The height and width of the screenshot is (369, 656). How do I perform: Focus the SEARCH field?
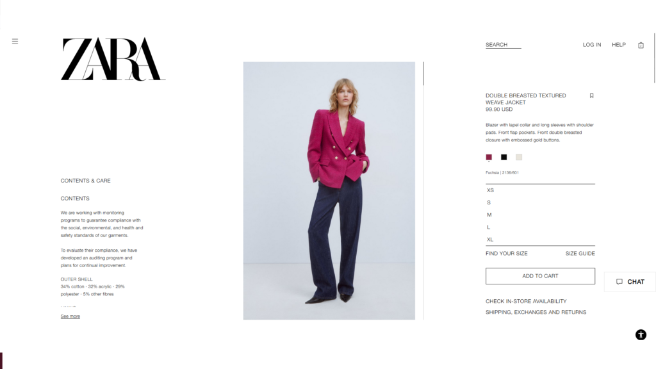(x=504, y=45)
